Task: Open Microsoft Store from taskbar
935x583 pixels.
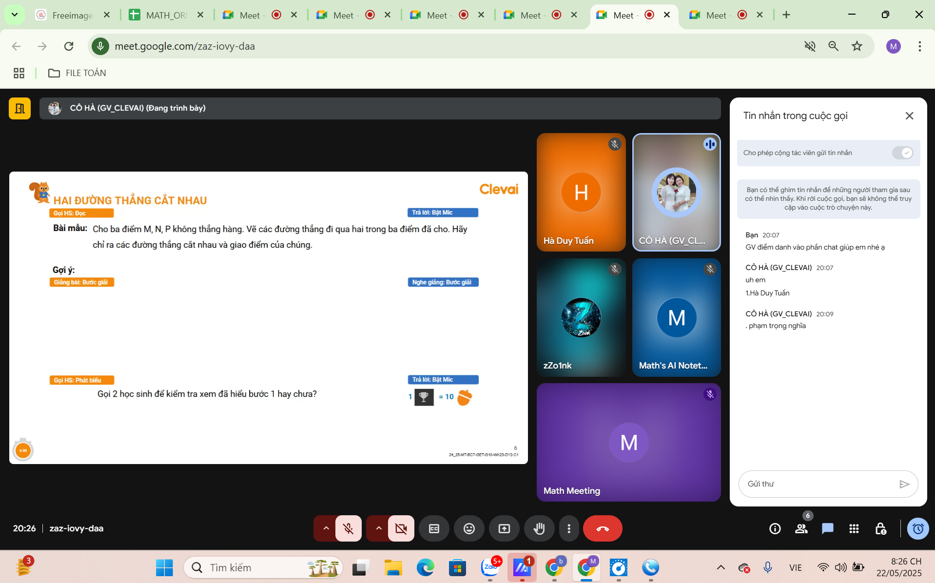Action: pyautogui.click(x=457, y=567)
